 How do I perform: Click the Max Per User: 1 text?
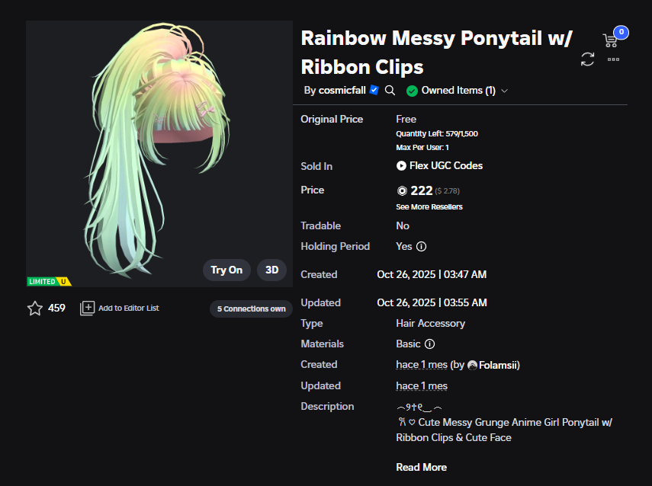point(422,148)
